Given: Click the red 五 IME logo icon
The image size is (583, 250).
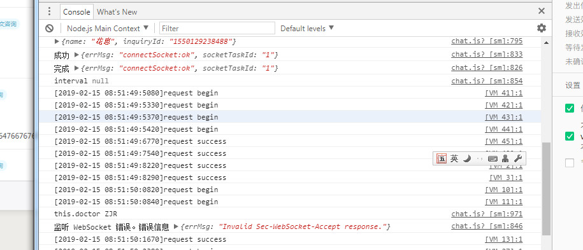Looking at the screenshot, I should click(x=442, y=158).
